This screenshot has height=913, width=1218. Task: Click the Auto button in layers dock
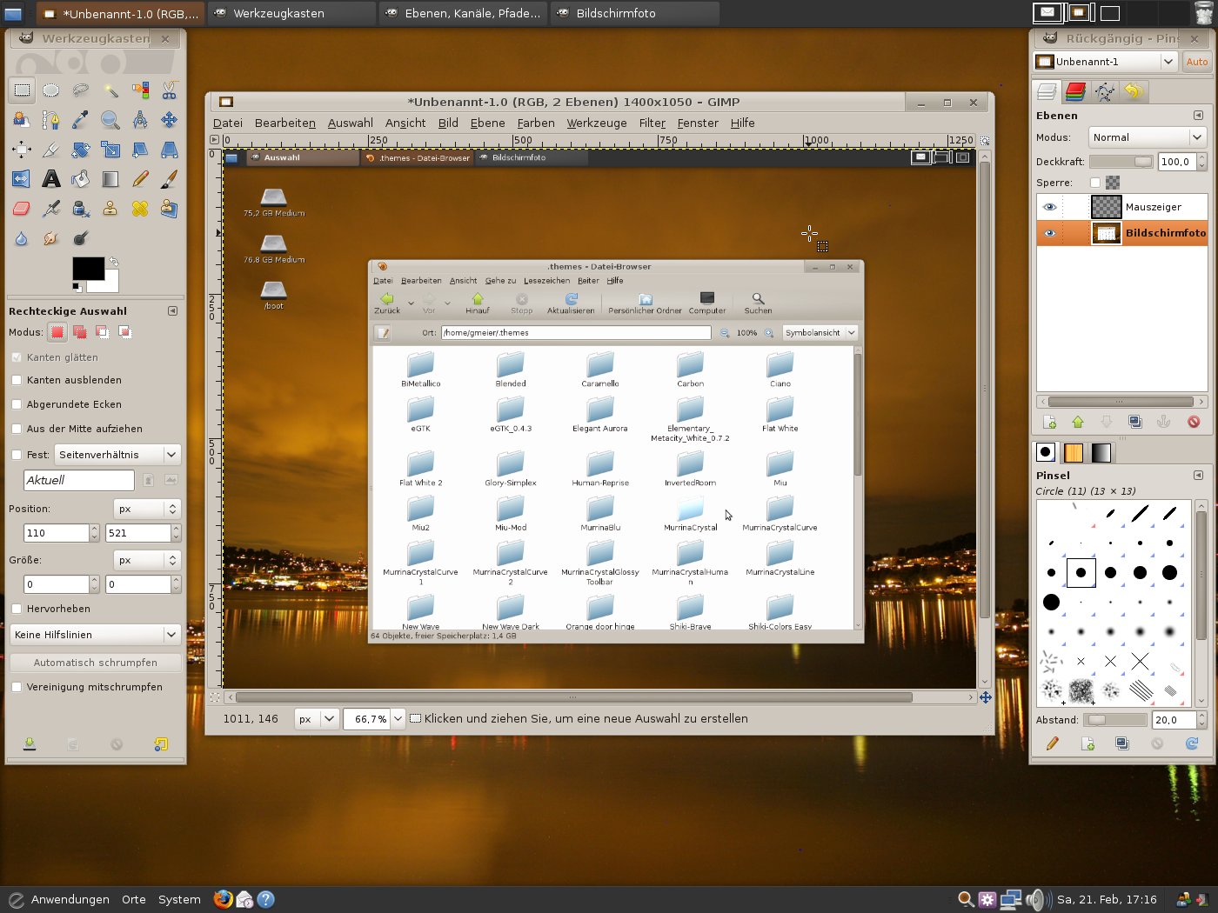[1197, 62]
